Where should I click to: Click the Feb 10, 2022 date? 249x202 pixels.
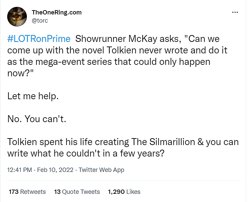[x=55, y=170]
